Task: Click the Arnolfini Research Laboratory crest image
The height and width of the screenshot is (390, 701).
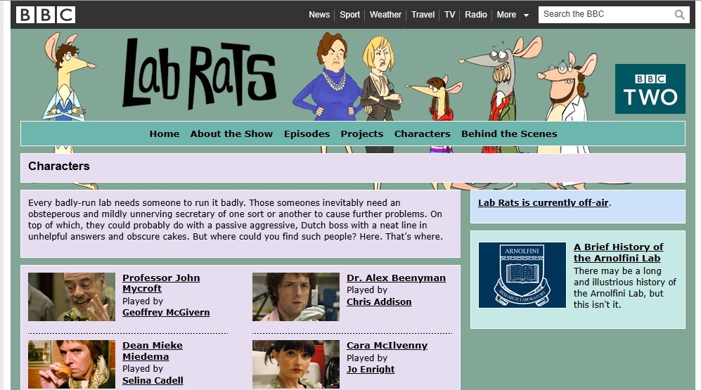Action: [x=522, y=275]
